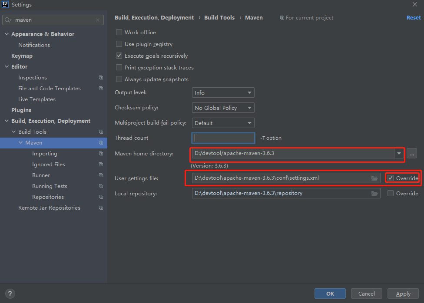Browse folder icon for User settings file
424x303 pixels.
[x=374, y=178]
